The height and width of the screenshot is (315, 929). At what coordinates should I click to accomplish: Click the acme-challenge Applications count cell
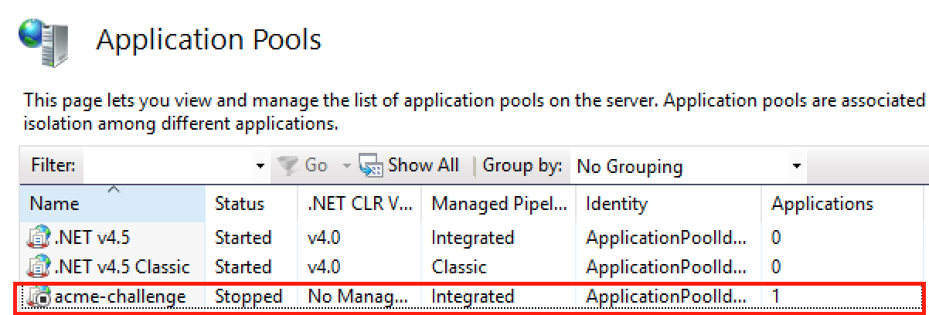click(x=776, y=296)
